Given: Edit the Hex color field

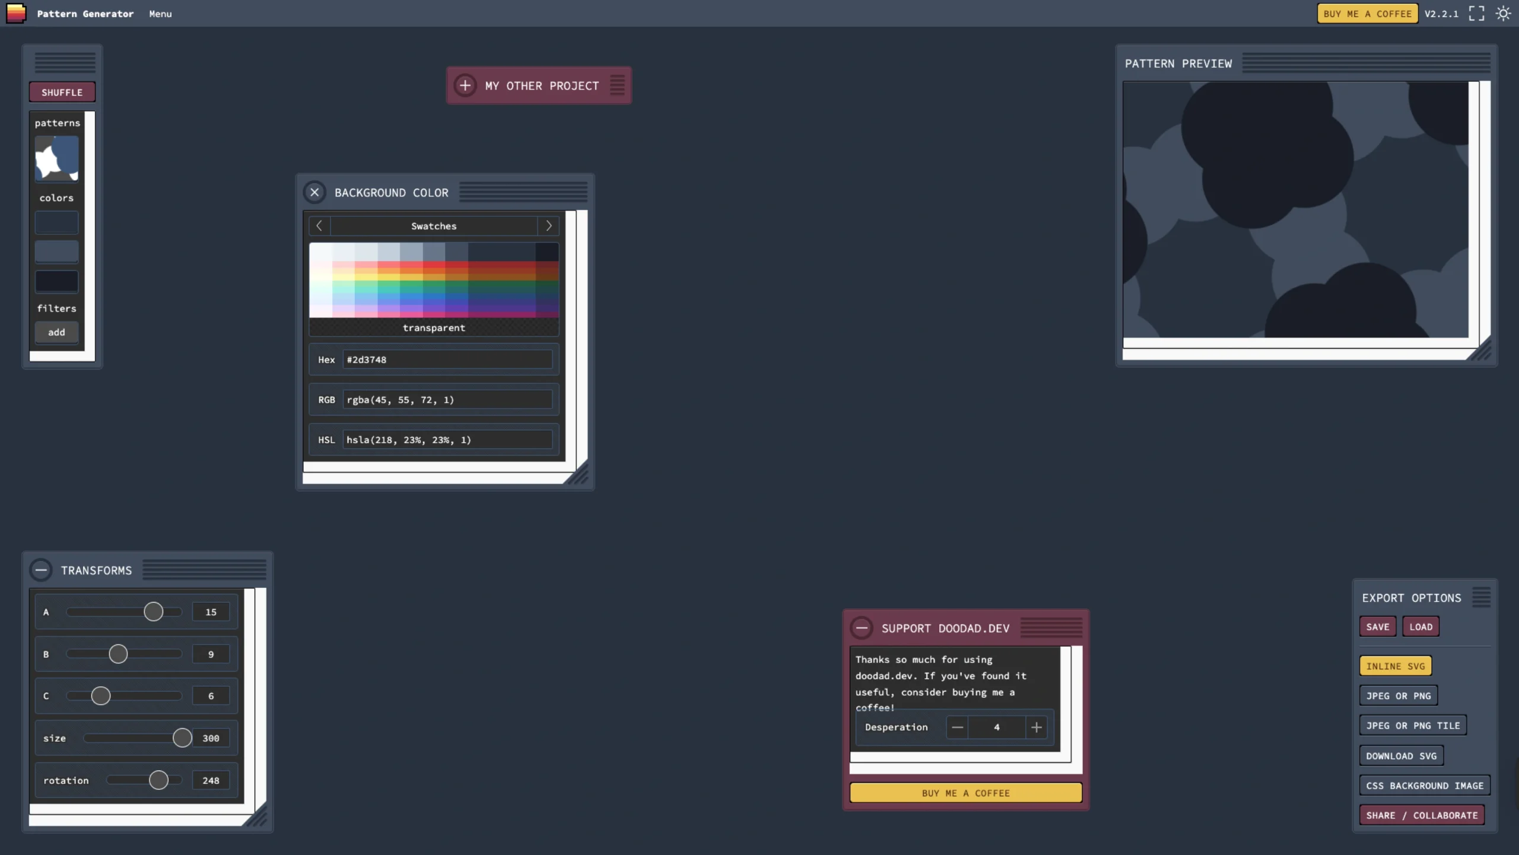Looking at the screenshot, I should (x=447, y=360).
